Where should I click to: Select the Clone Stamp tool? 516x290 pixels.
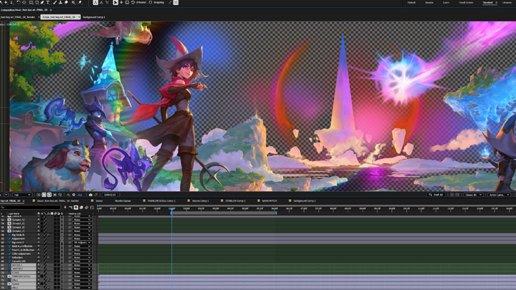(60, 2)
